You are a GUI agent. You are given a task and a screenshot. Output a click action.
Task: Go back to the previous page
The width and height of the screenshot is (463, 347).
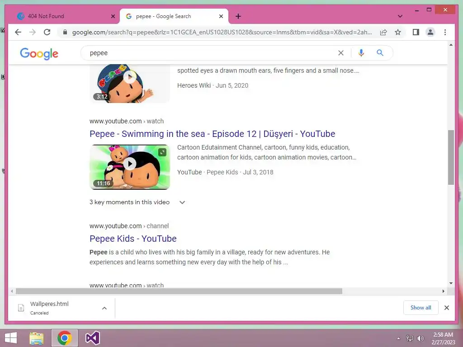pyautogui.click(x=18, y=32)
